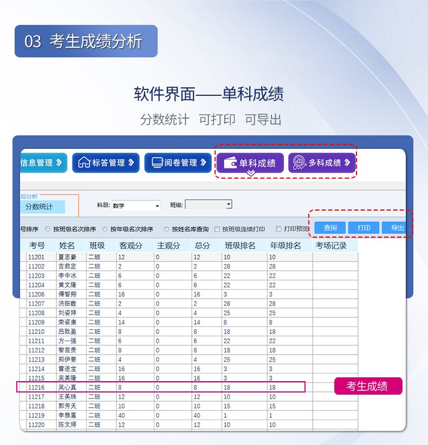
Task: Select the 按姓名库查询 radio button
Action: 167,229
